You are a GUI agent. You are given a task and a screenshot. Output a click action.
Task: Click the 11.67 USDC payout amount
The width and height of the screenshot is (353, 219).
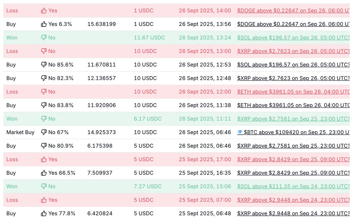(x=149, y=38)
